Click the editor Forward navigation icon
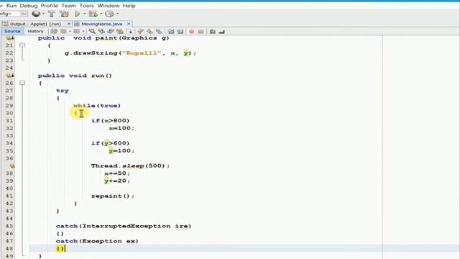The image size is (460, 259). pyautogui.click(x=77, y=31)
